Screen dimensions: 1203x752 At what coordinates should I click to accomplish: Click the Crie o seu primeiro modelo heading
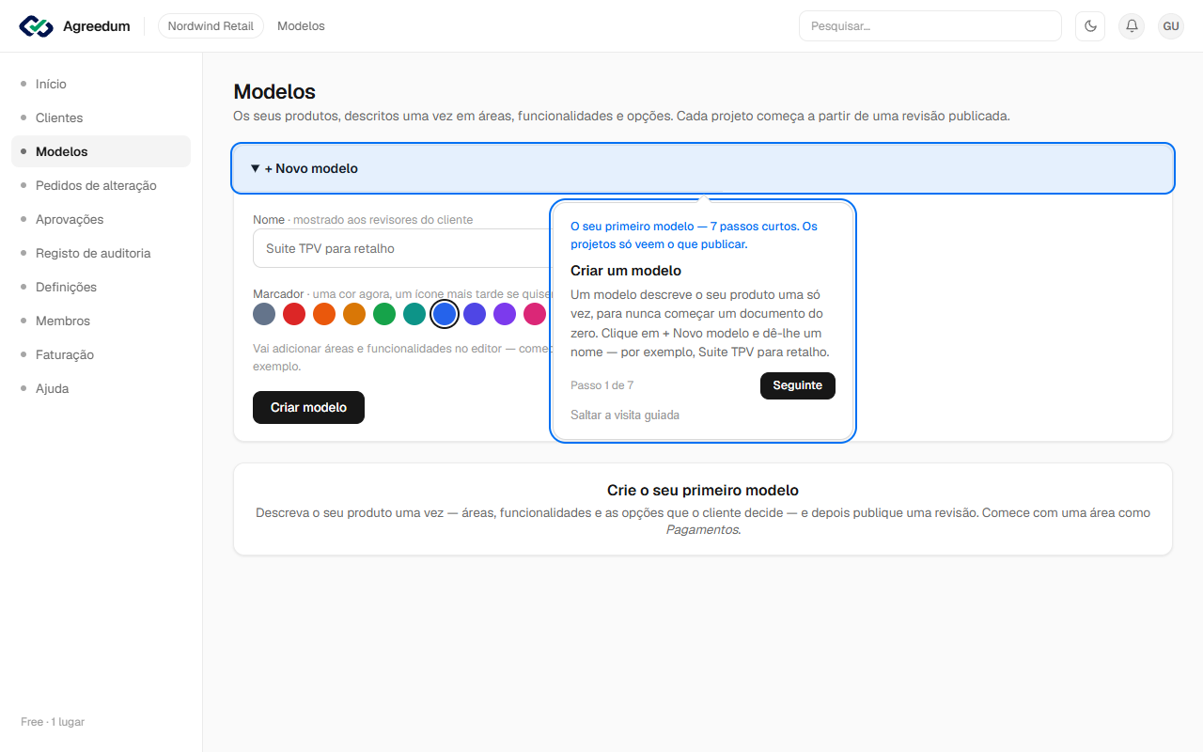703,491
